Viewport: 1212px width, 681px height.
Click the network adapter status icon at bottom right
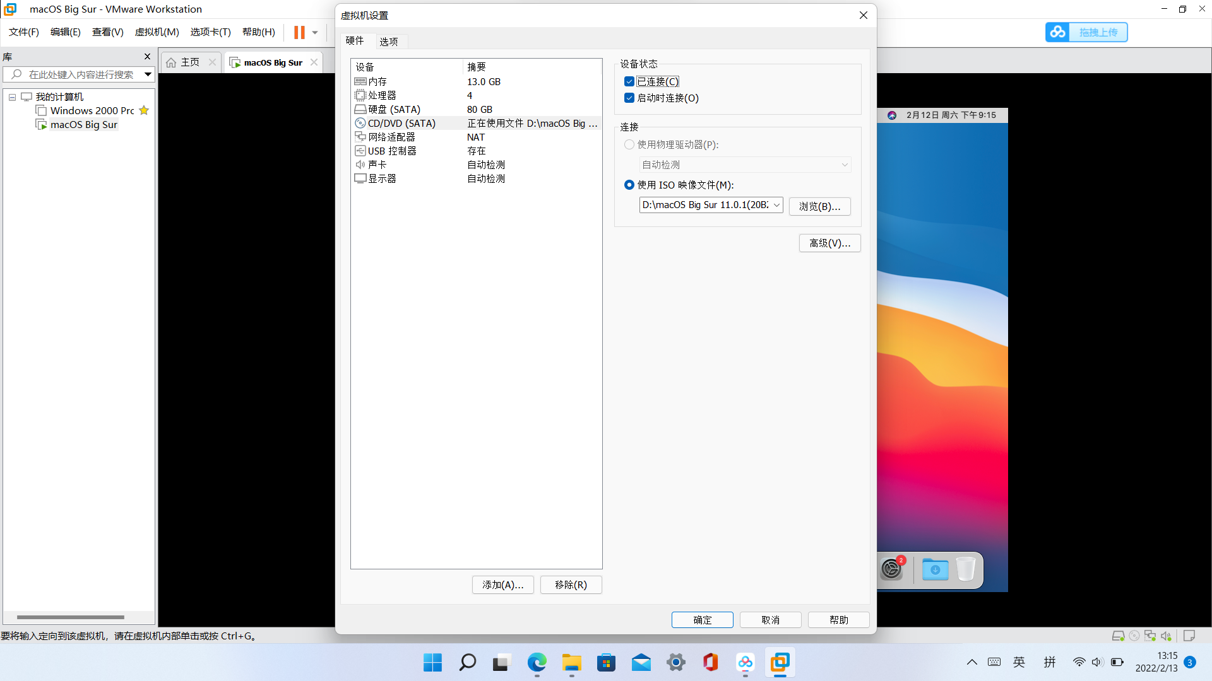[1150, 636]
